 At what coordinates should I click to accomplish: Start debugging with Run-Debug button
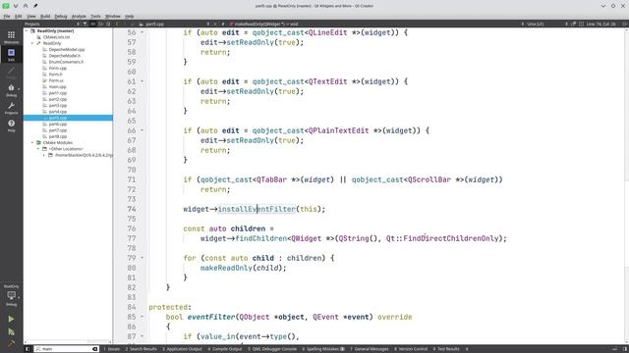click(x=11, y=331)
